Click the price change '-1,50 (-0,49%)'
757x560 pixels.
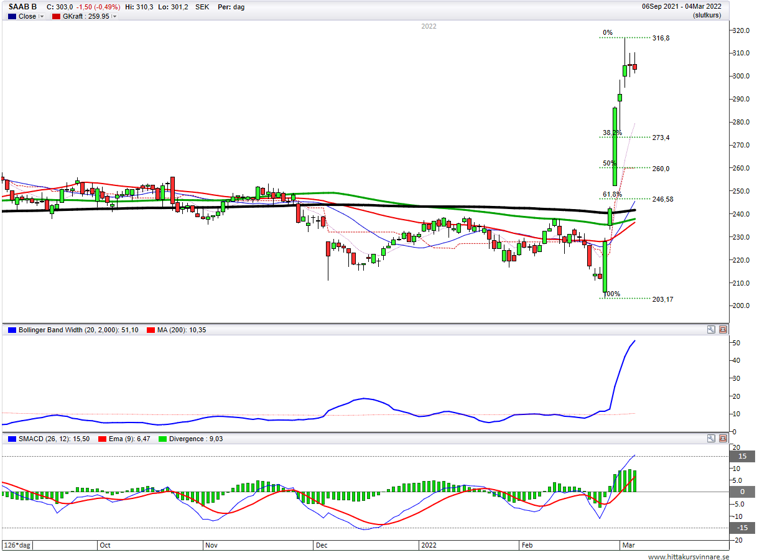click(97, 6)
